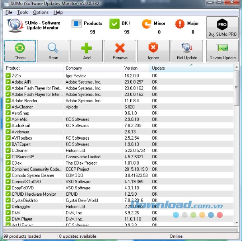The width and height of the screenshot is (243, 241).
Task: Click the status icon beside CCleaner
Action: [x=8, y=150]
